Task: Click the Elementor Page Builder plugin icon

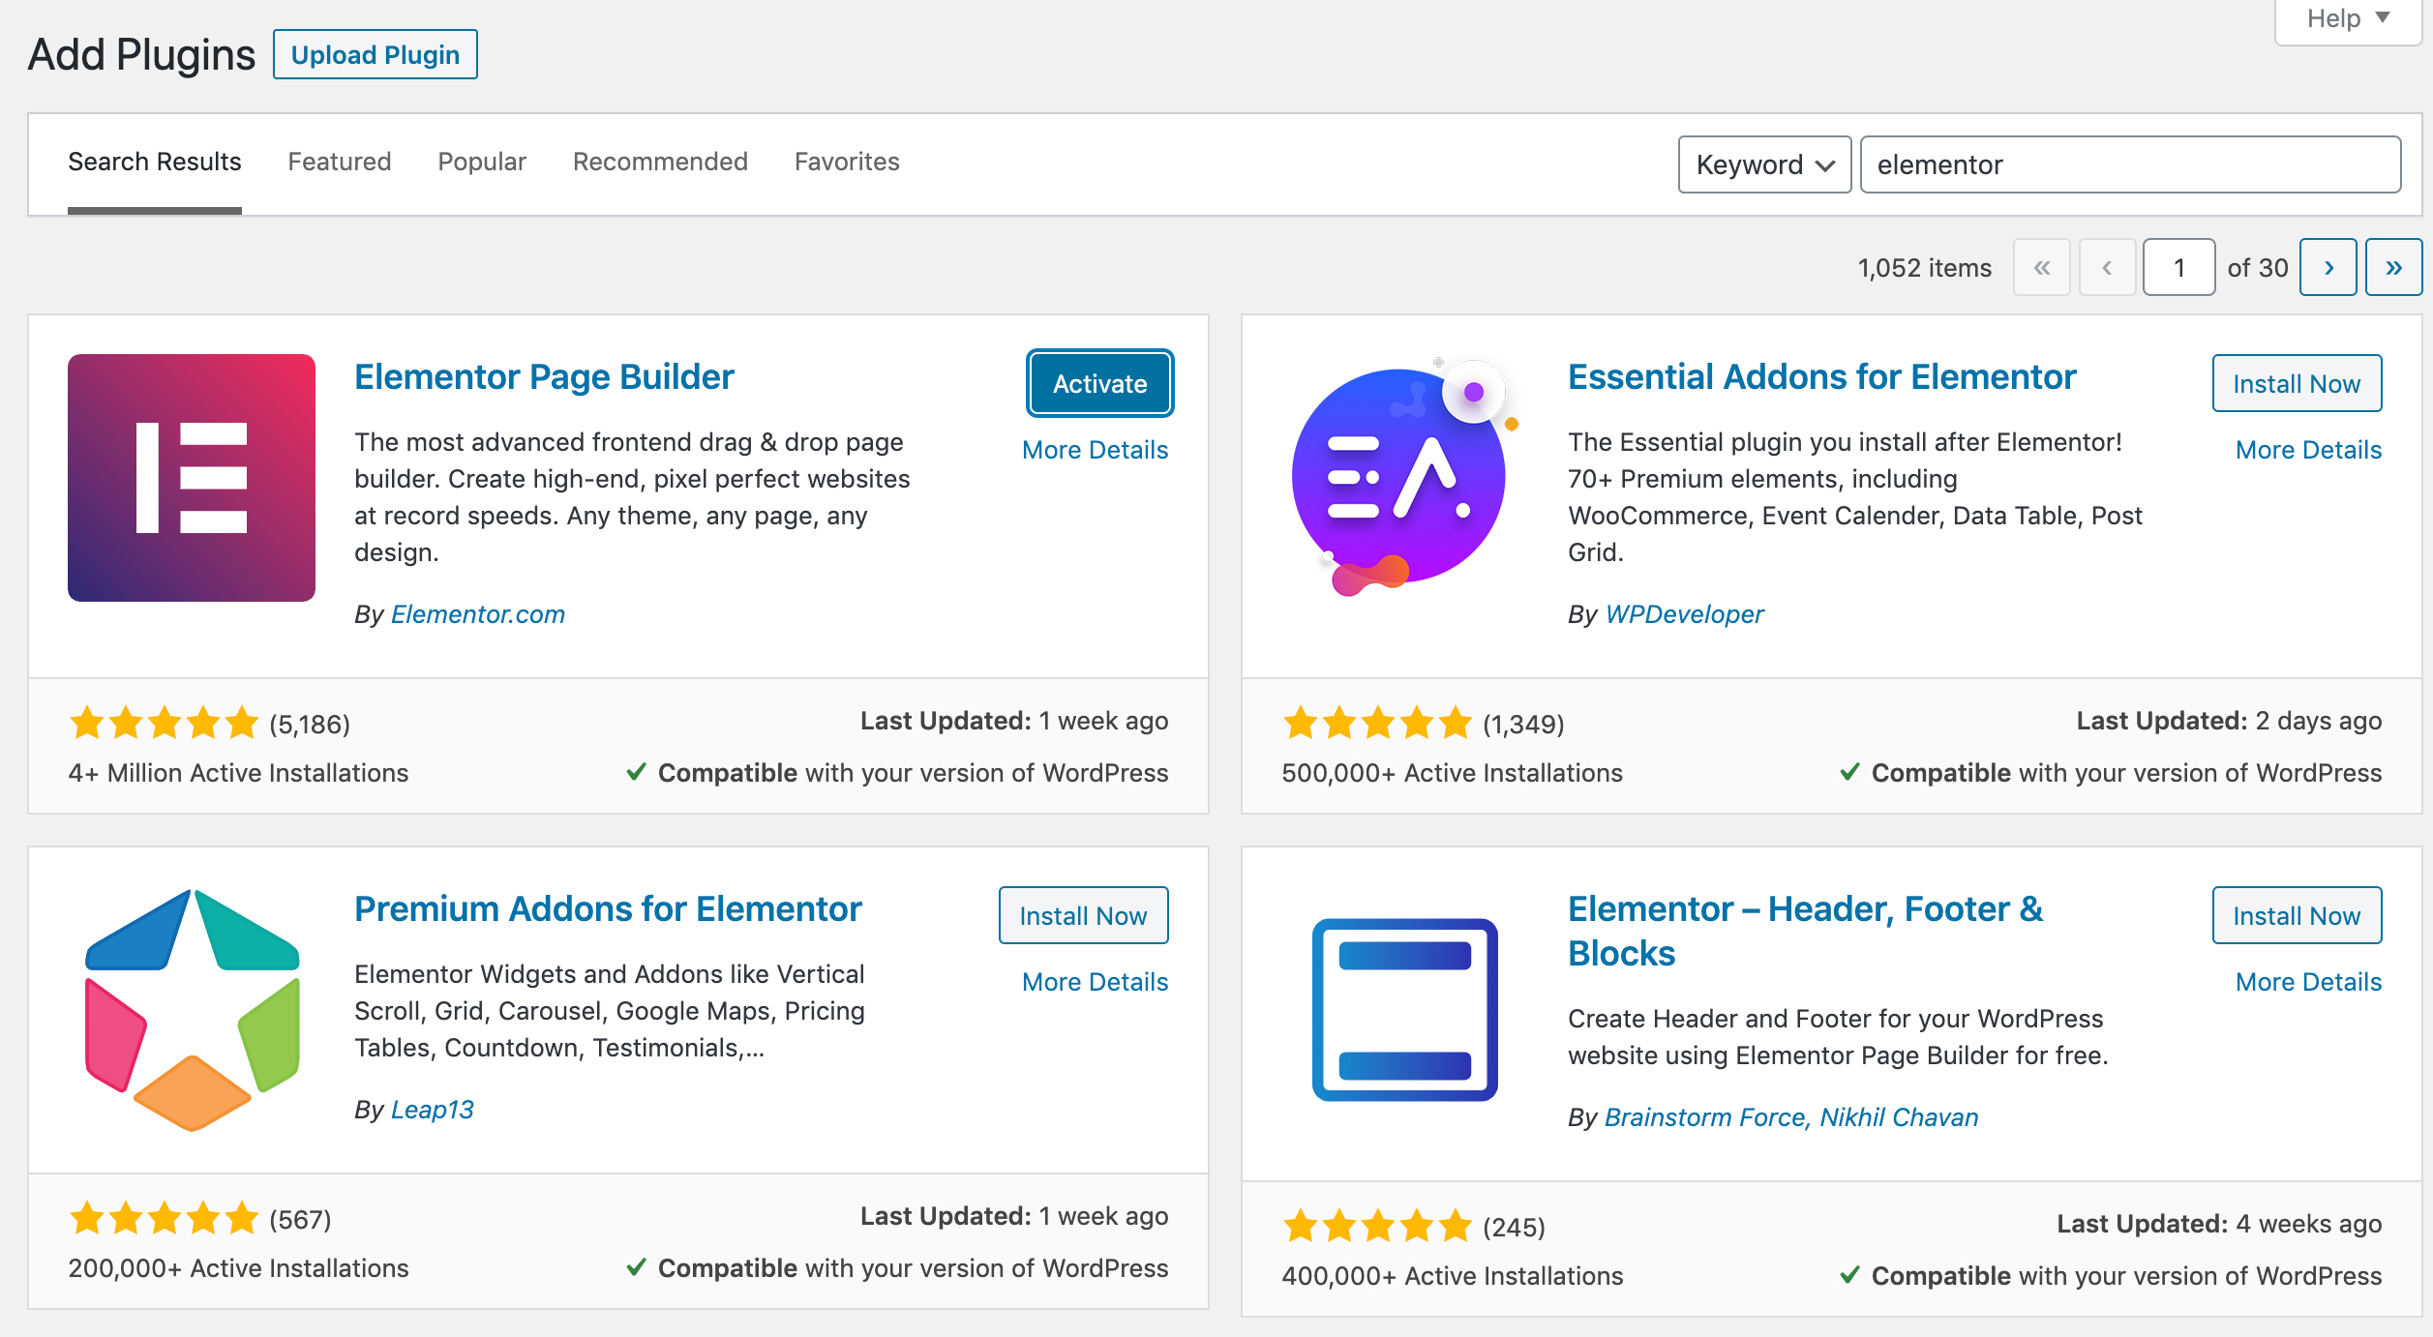Action: pos(192,478)
